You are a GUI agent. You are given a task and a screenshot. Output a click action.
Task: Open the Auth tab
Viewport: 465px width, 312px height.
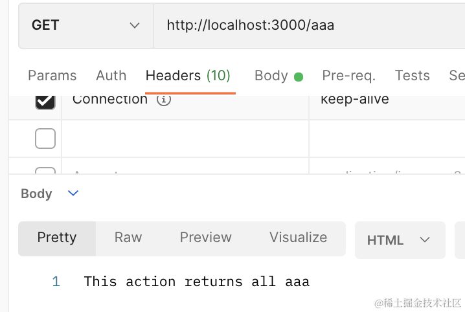click(x=111, y=76)
